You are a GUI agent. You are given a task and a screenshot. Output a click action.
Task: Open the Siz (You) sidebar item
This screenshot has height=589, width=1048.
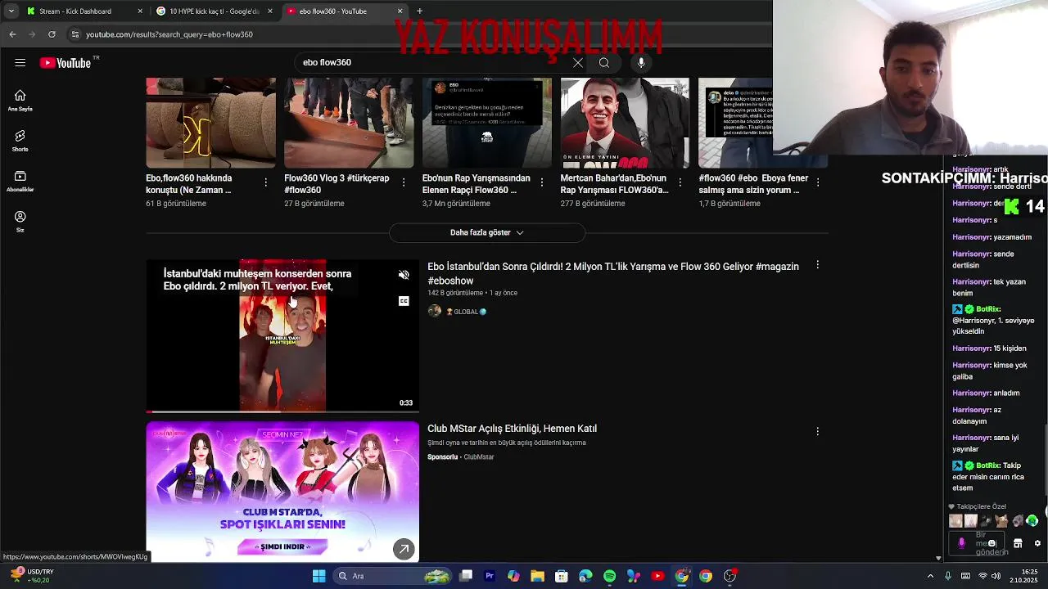[x=20, y=222]
